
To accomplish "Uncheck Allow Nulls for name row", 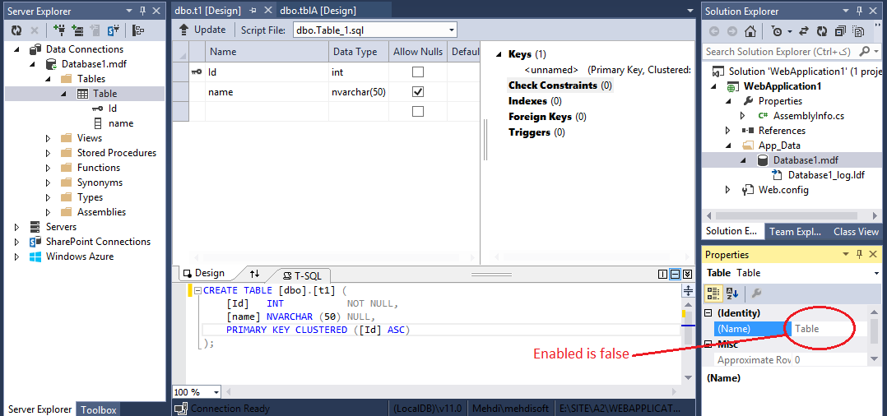I will (x=417, y=91).
